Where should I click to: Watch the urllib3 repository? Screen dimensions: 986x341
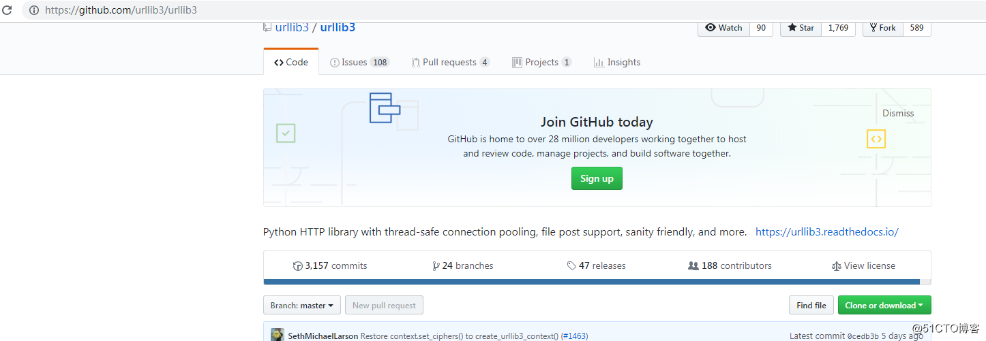click(x=723, y=28)
